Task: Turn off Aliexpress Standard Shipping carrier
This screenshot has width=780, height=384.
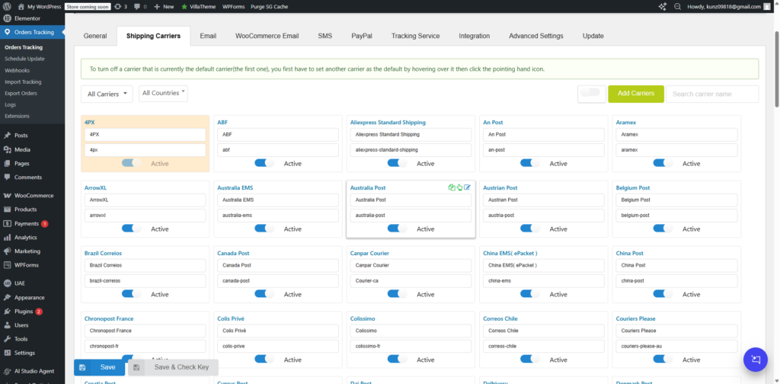Action: 397,163
